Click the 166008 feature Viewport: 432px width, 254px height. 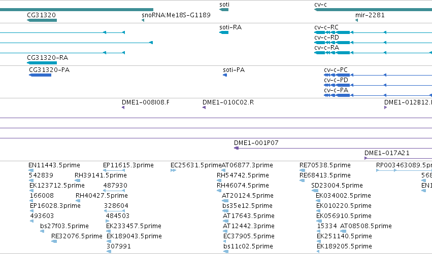click(31, 201)
